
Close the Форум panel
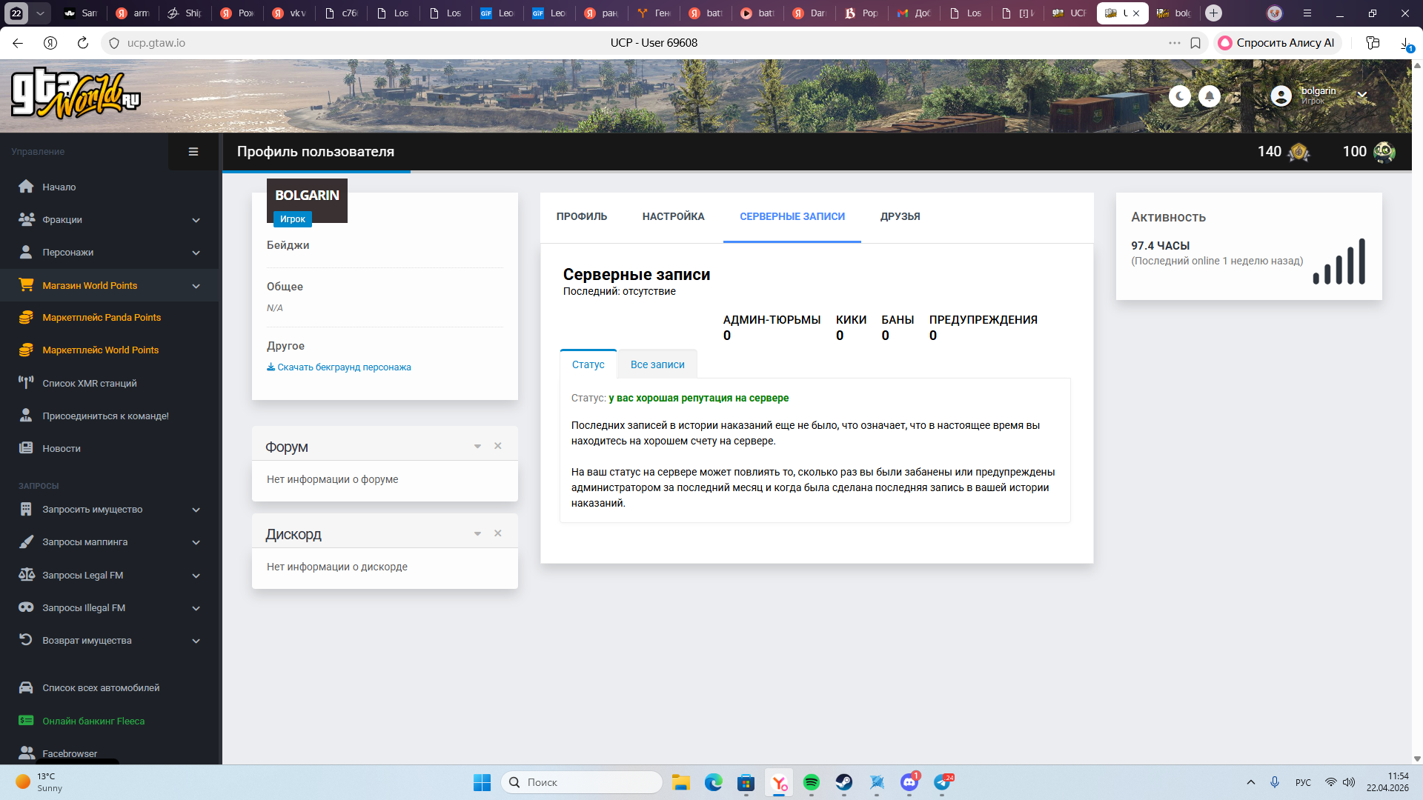(x=498, y=446)
